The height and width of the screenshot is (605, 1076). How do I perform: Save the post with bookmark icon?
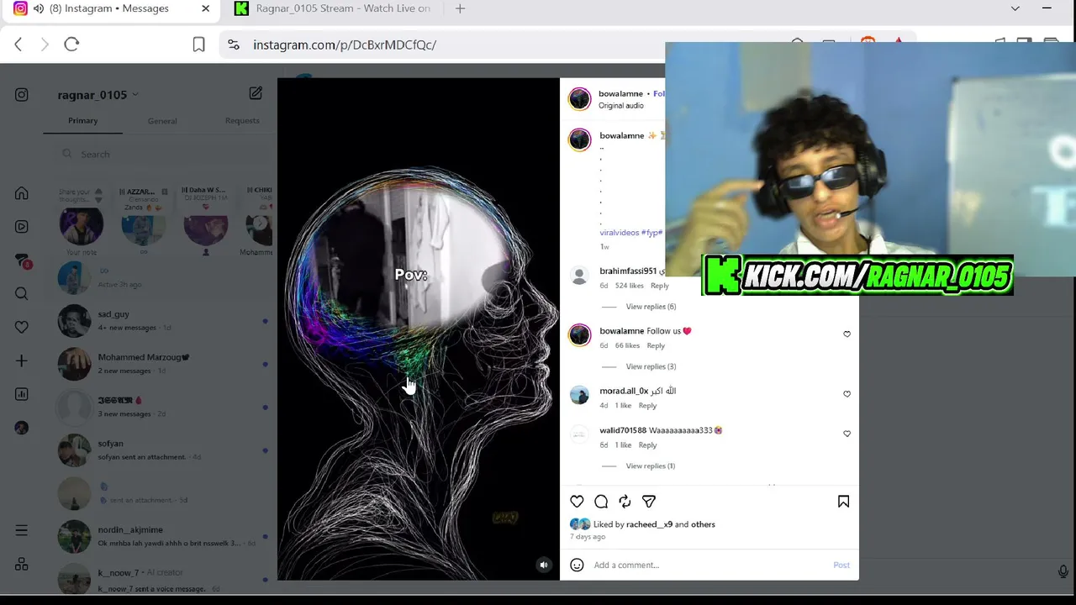[x=843, y=502]
